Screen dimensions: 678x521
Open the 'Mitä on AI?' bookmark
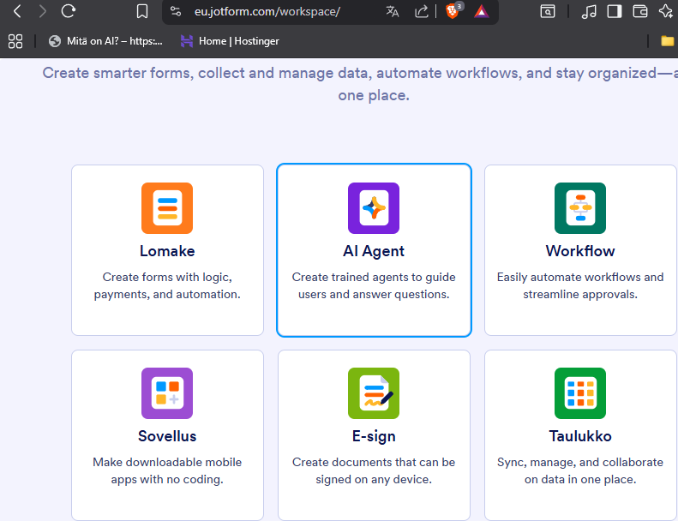click(105, 41)
